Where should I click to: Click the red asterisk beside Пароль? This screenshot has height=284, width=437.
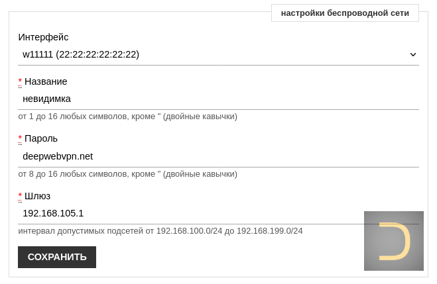pos(20,139)
